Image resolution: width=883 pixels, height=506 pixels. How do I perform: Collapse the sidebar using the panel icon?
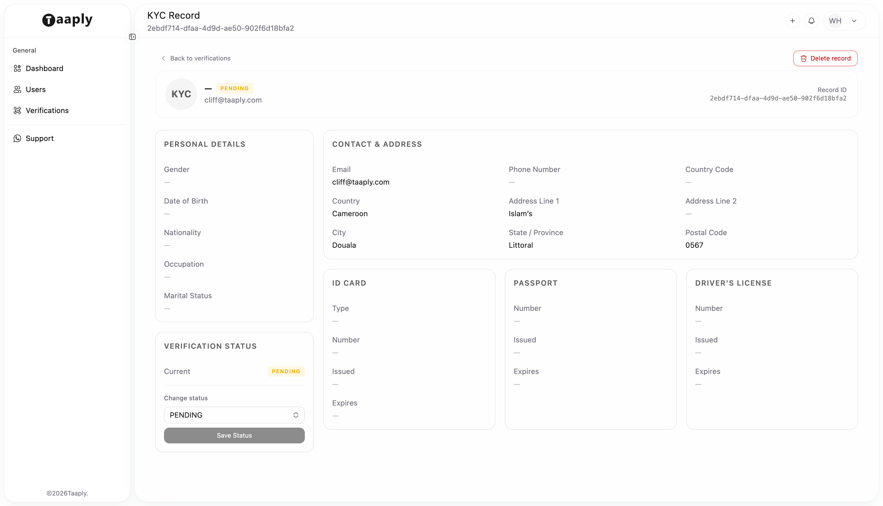[132, 37]
